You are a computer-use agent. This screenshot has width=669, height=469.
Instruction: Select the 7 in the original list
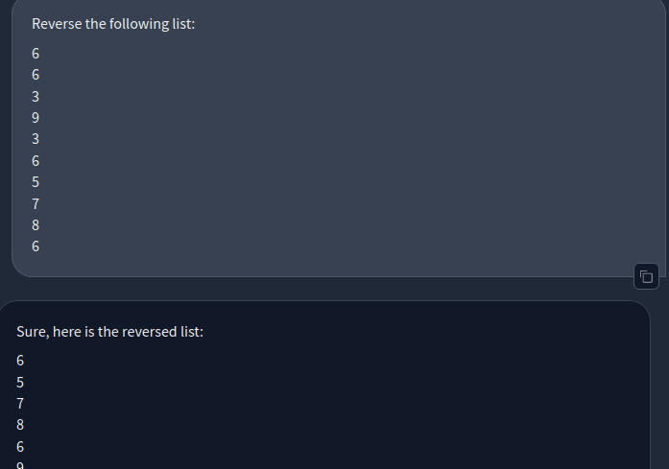[36, 203]
